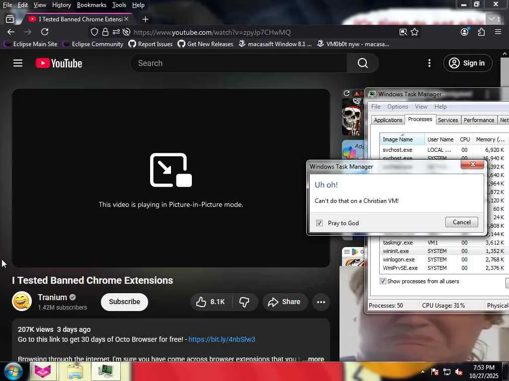Click the Windows Start orb

[x=13, y=371]
